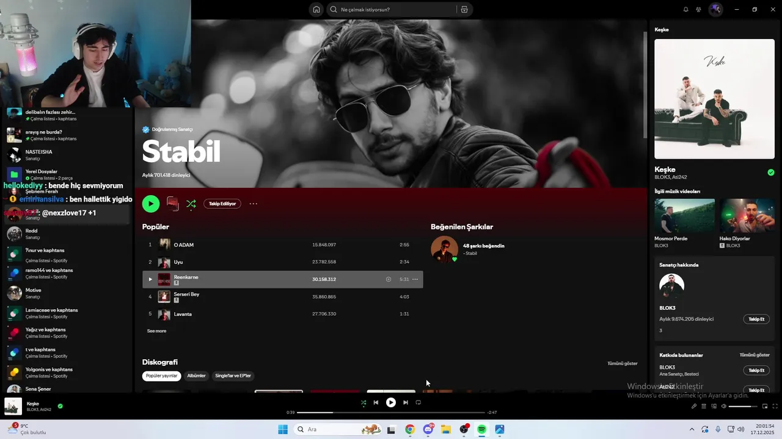Viewport: 782px width, 439px height.
Task: Toggle saved checkmark in Keşke right panel
Action: coord(771,173)
